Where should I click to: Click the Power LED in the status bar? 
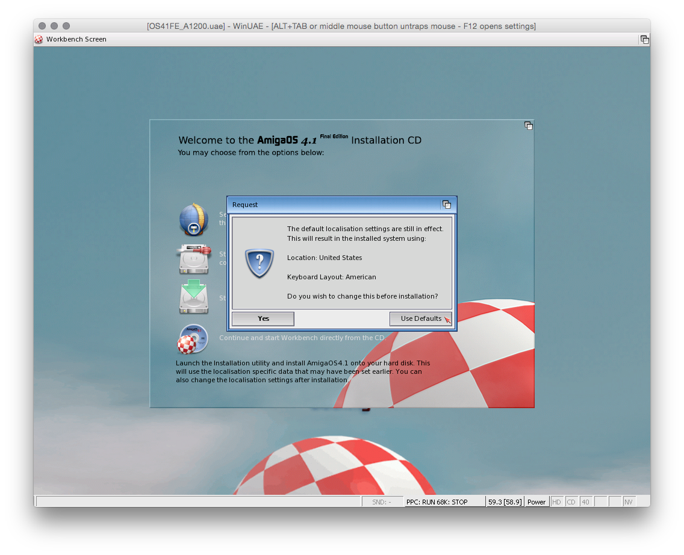click(536, 502)
